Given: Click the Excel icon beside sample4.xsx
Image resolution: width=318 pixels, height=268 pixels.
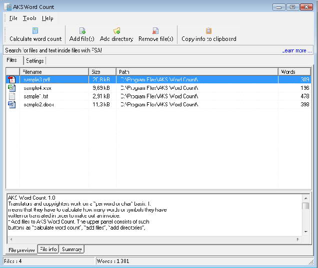Looking at the screenshot, I should [x=12, y=88].
